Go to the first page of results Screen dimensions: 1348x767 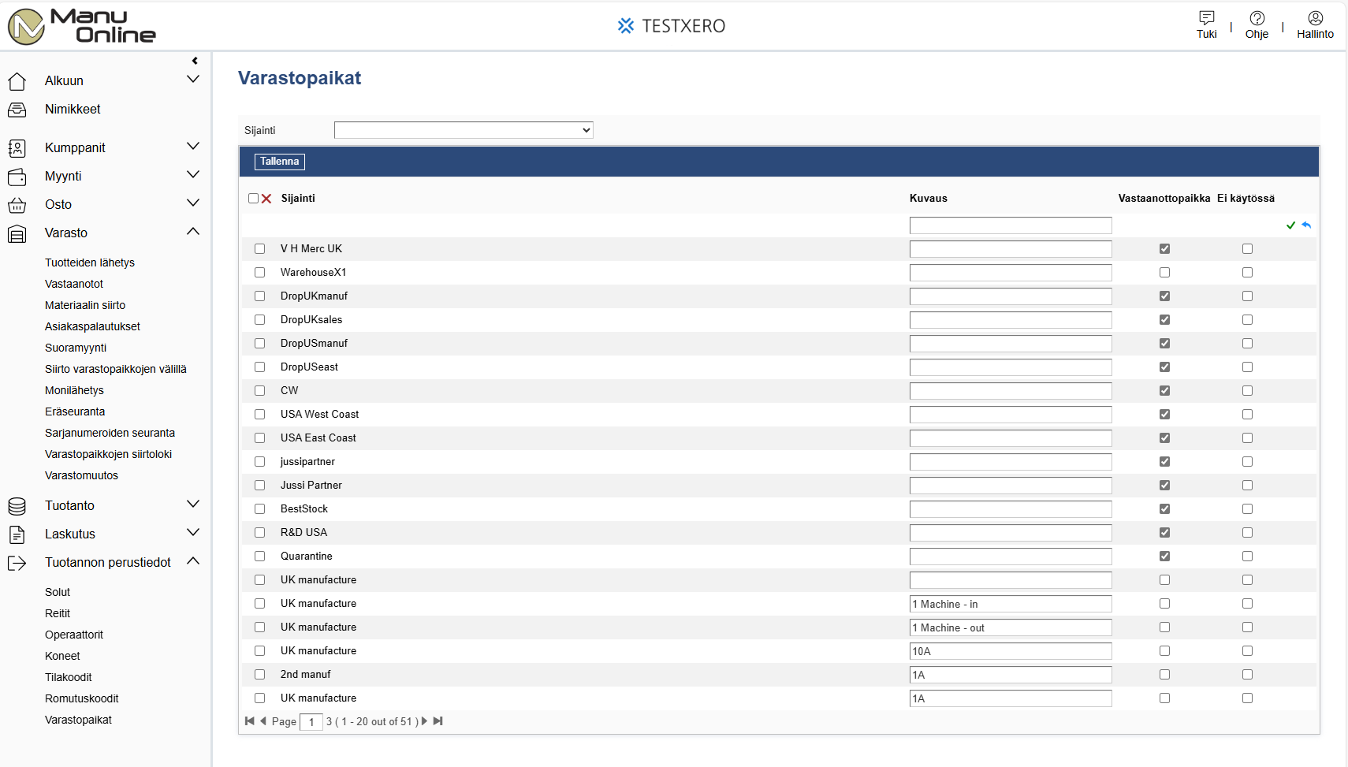click(x=250, y=721)
